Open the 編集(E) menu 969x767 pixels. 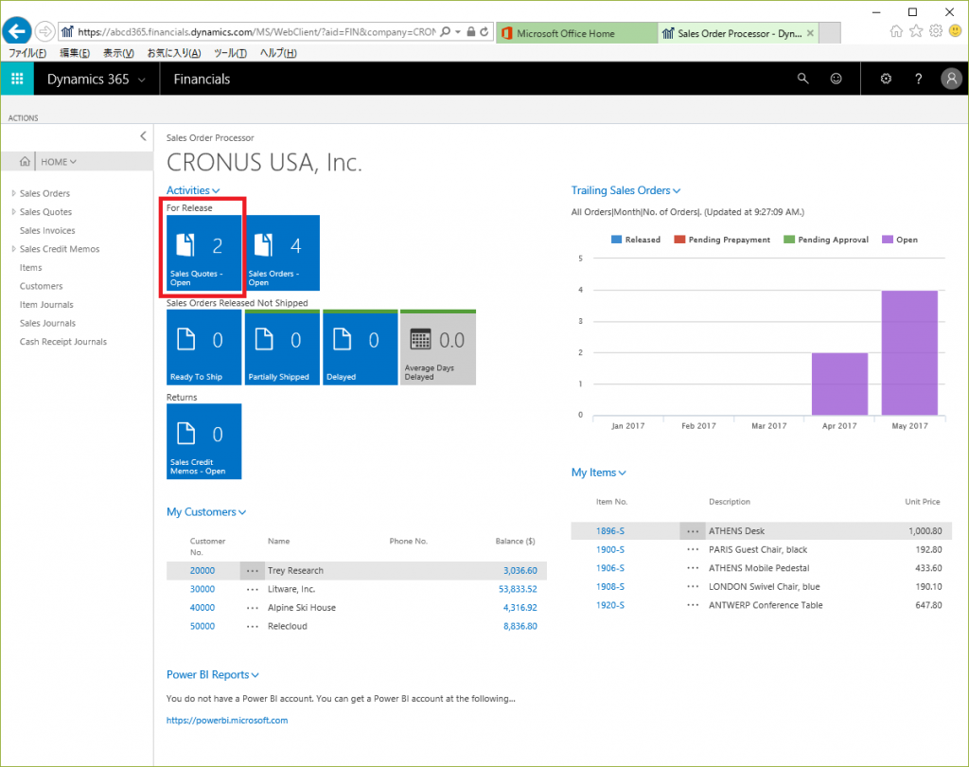coord(74,53)
